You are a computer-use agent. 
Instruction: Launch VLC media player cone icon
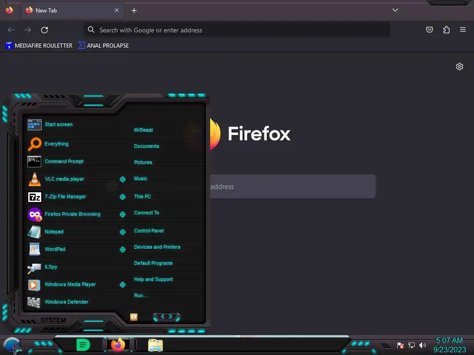pos(34,179)
